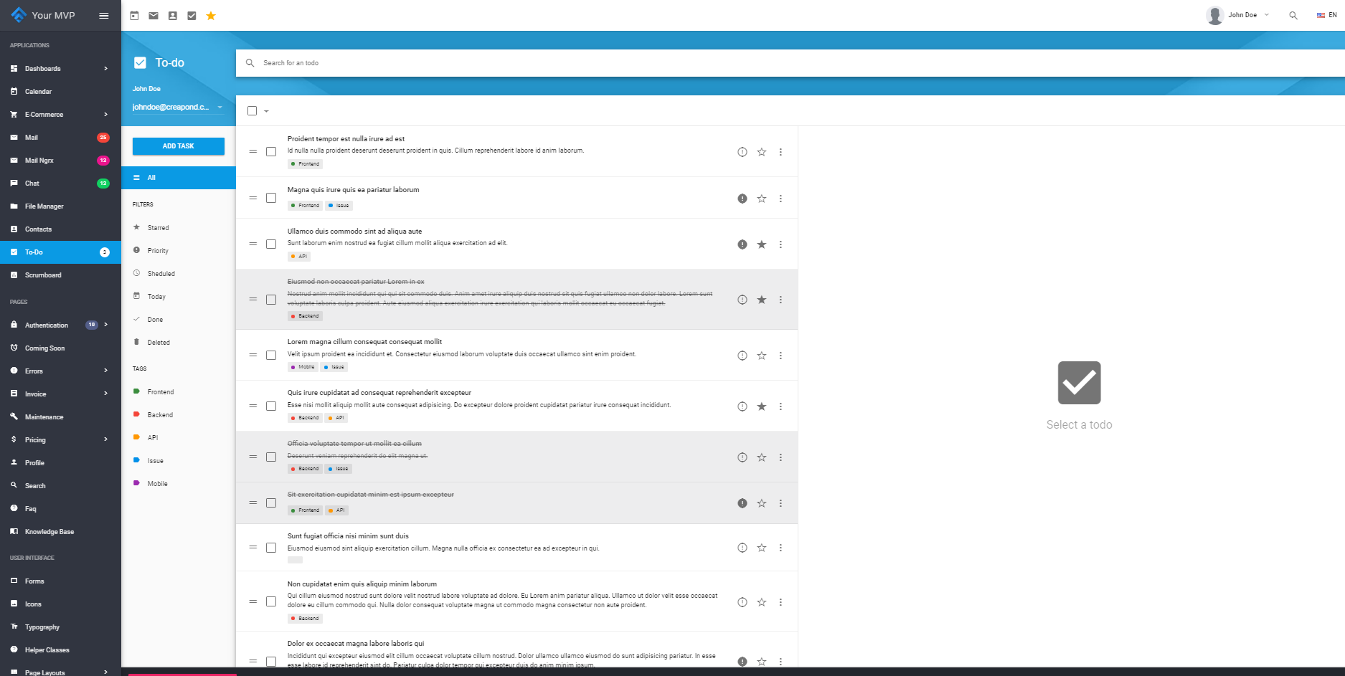Toggle the 'Eiusmod non occaecat' todo checkbox

[x=271, y=300]
